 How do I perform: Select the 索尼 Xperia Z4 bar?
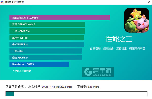coord(46,58)
